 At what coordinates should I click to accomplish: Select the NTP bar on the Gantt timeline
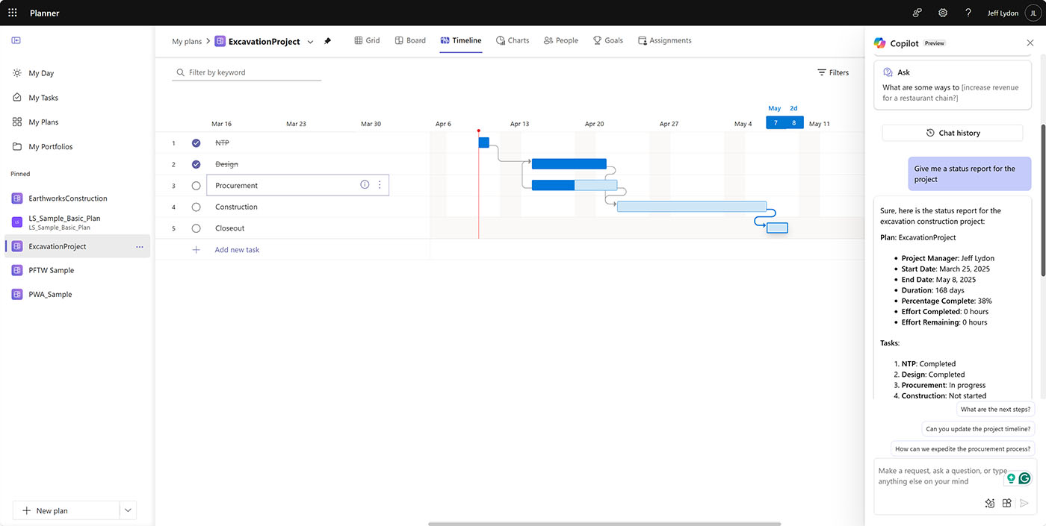pos(483,143)
